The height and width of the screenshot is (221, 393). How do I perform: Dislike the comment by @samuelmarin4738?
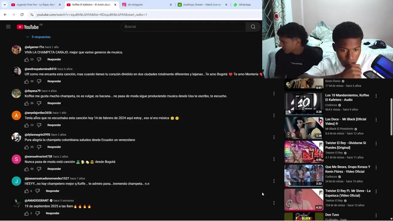39,169
